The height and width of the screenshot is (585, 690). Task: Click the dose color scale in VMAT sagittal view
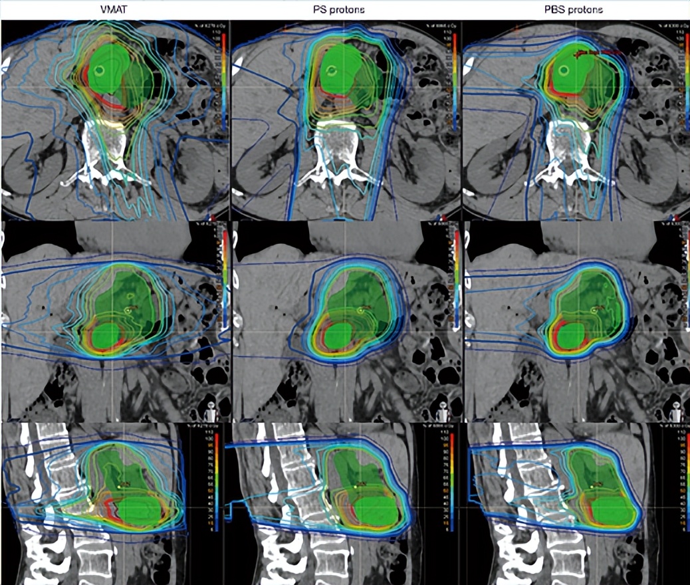(217, 482)
